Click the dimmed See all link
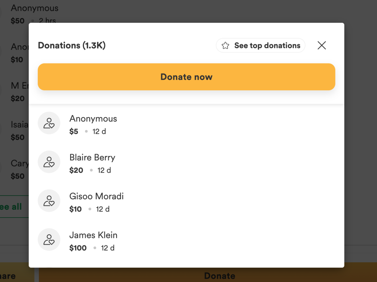The image size is (377, 282). [12, 207]
